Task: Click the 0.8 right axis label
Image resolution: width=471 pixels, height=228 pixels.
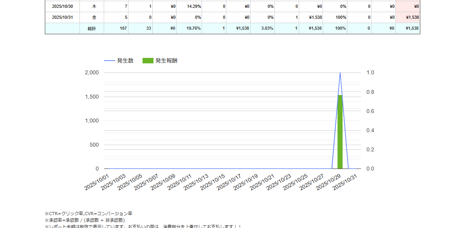Action: click(370, 92)
